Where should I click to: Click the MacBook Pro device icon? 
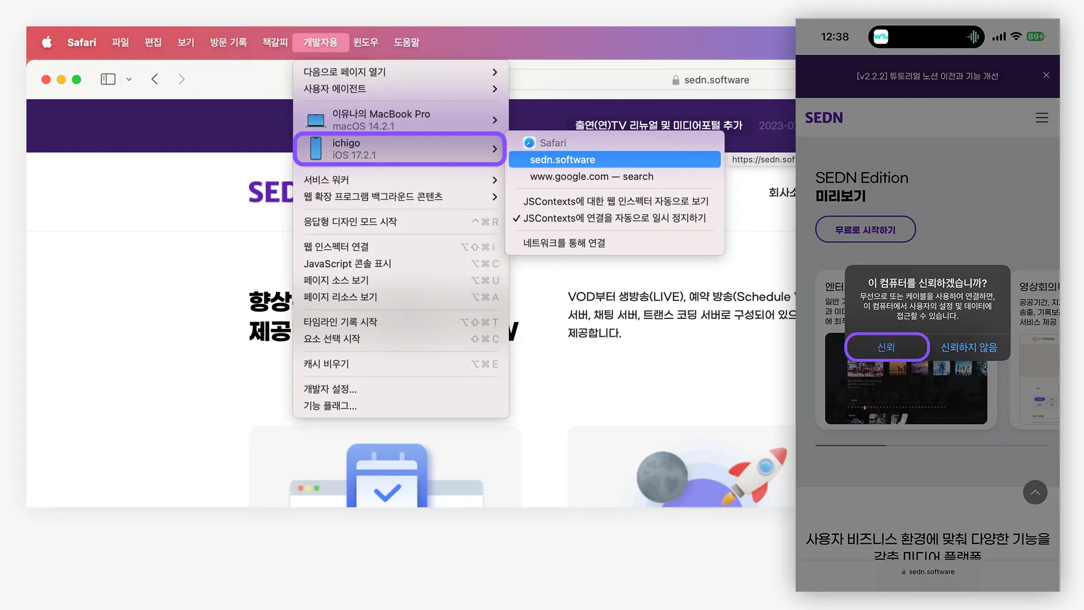pos(315,120)
